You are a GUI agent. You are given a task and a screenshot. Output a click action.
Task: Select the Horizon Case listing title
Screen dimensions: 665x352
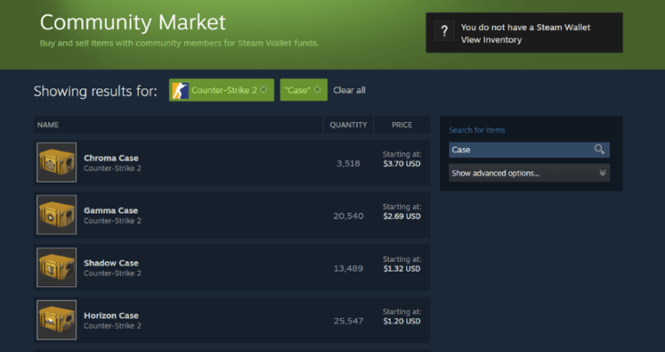click(111, 316)
